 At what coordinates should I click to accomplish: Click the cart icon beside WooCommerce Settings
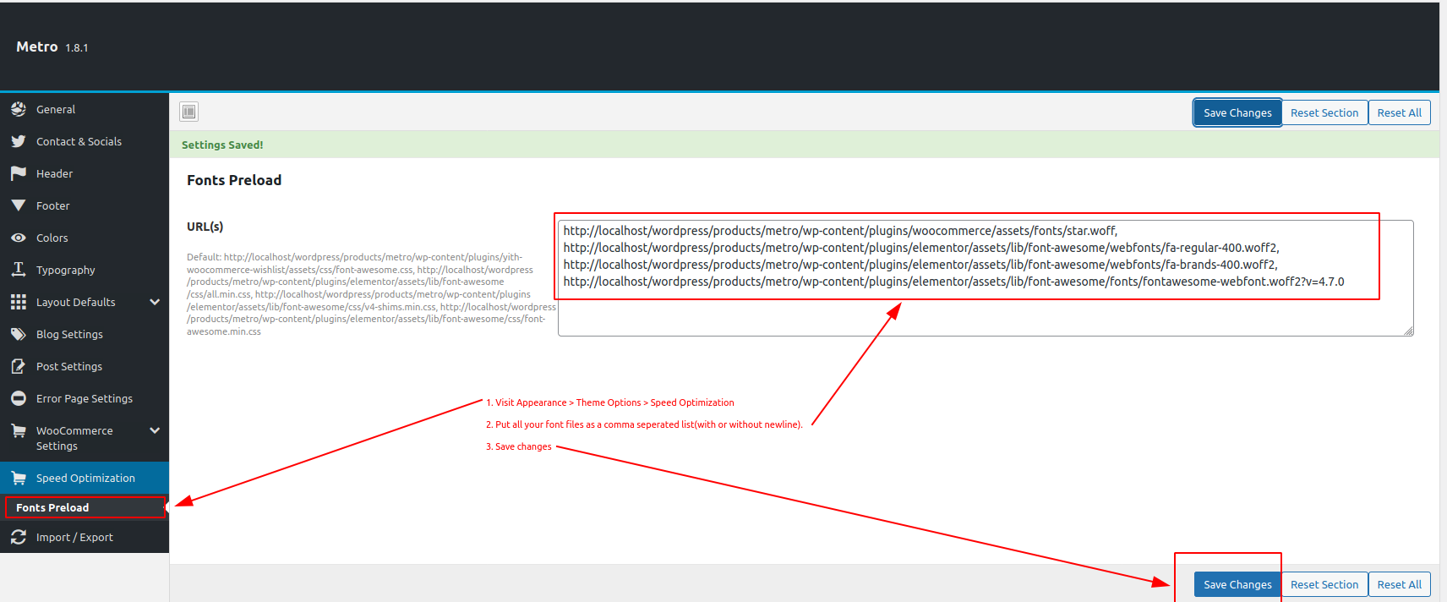point(19,430)
